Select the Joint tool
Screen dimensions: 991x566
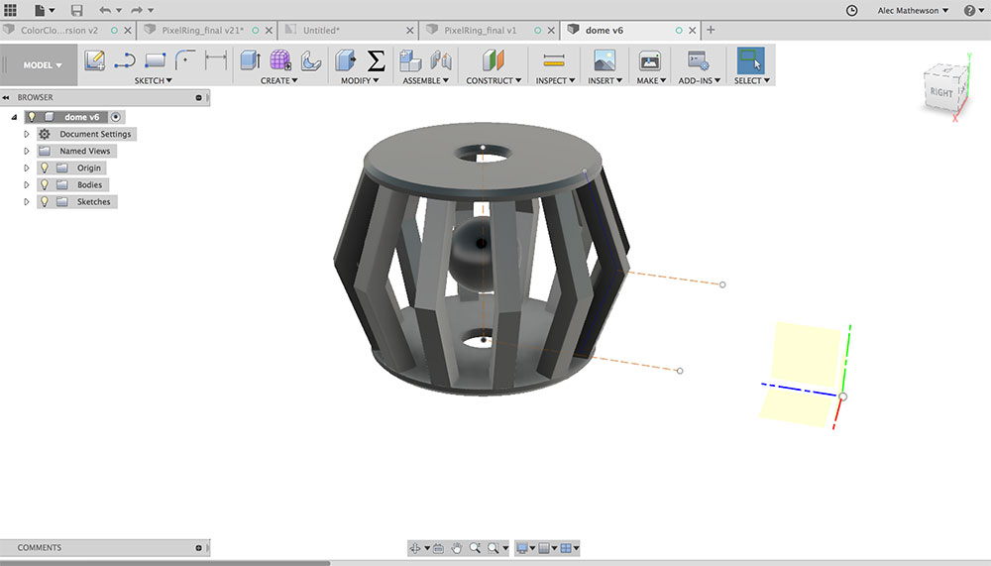441,60
